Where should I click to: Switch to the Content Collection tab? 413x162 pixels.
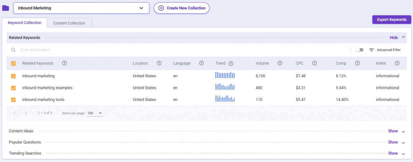point(69,23)
